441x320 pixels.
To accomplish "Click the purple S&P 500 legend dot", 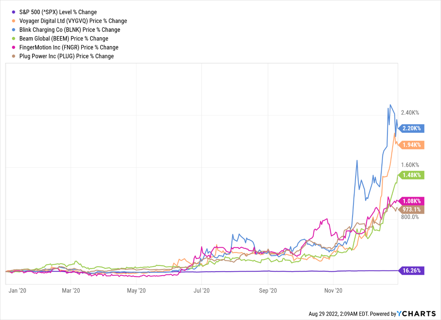I will pos(14,12).
